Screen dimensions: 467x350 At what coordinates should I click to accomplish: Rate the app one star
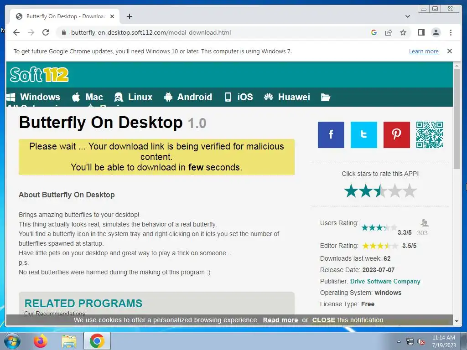coord(351,191)
